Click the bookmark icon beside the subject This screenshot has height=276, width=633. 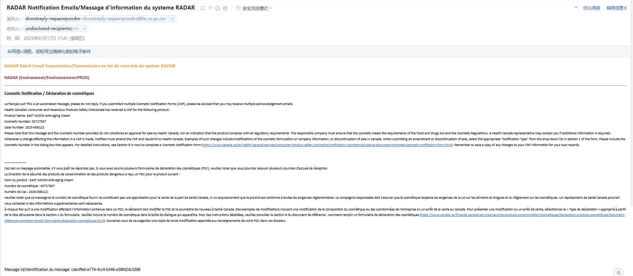pos(203,8)
